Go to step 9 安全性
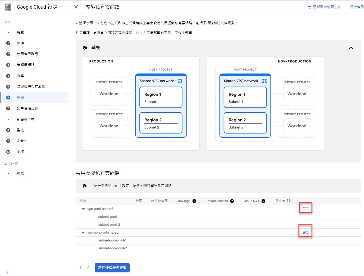 (x=22, y=141)
